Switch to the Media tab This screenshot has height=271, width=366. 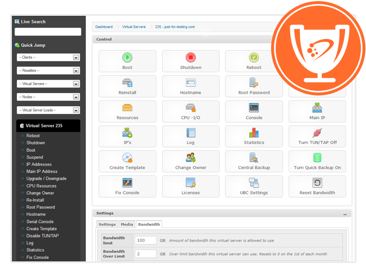coord(127,224)
